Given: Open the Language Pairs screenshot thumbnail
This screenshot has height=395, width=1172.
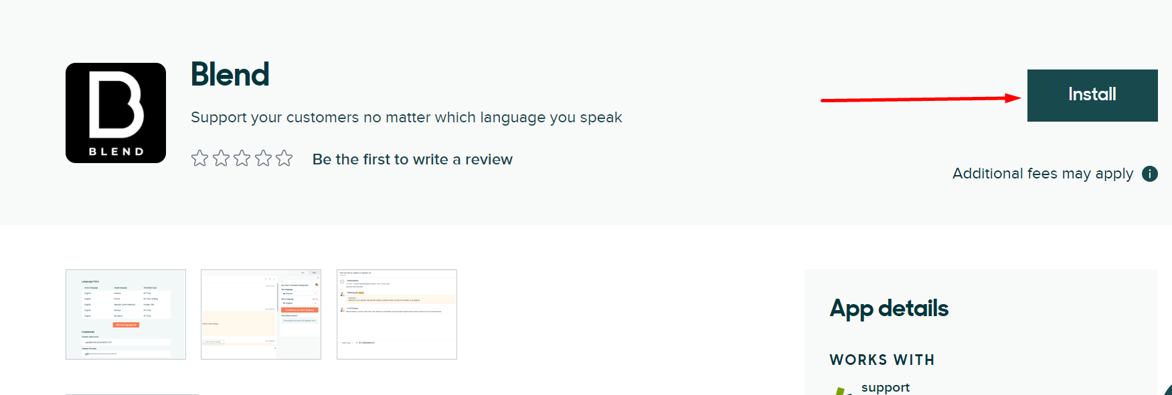Looking at the screenshot, I should click(126, 314).
